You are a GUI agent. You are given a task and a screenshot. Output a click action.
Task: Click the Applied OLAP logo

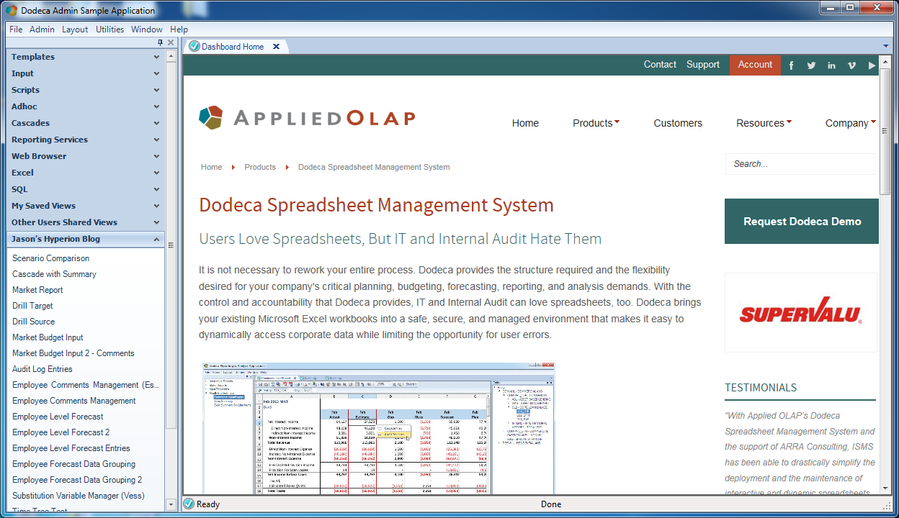point(307,118)
